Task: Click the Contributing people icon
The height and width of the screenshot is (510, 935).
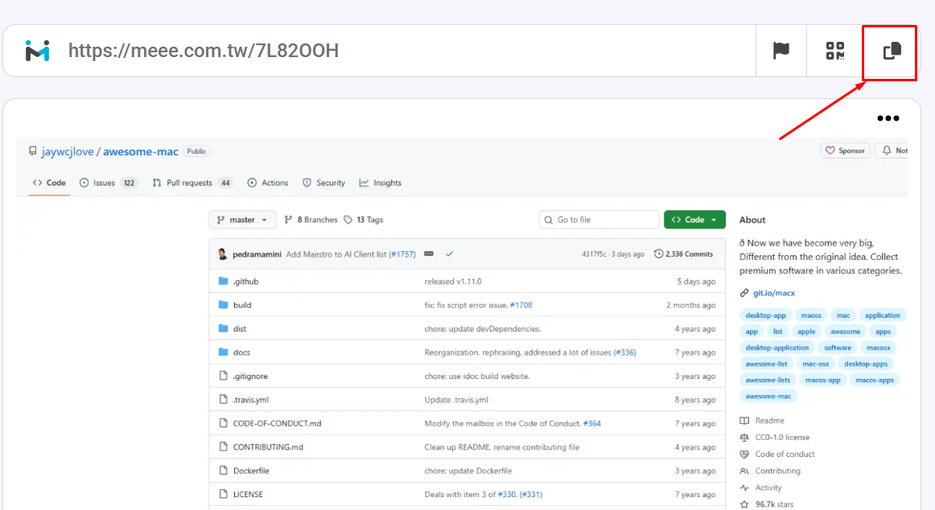Action: pos(744,471)
